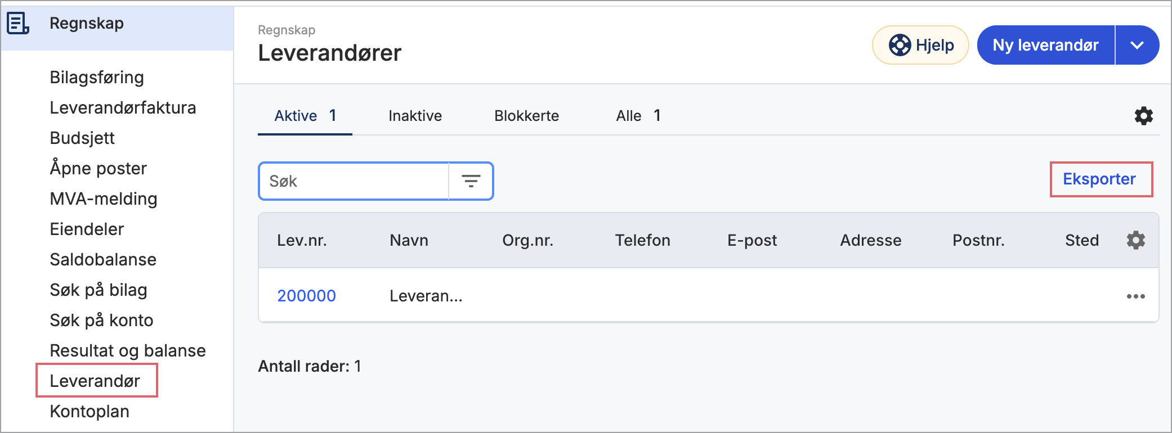Click the E-post column header
Screen dimensions: 1172x433
point(752,240)
